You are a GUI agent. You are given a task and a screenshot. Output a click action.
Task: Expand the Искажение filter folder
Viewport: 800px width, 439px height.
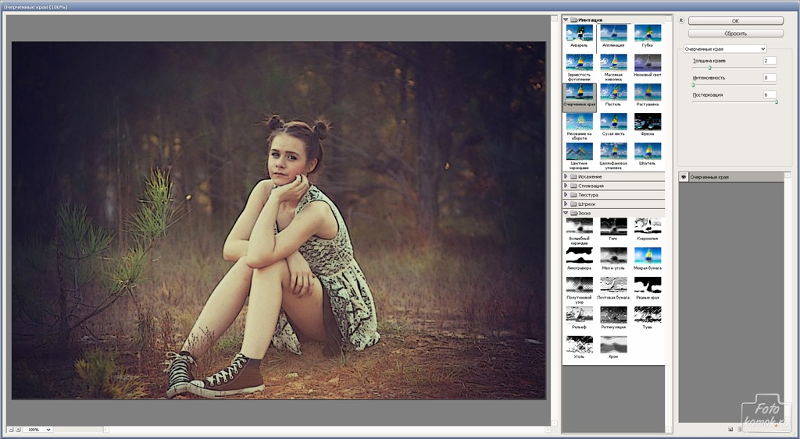[566, 177]
